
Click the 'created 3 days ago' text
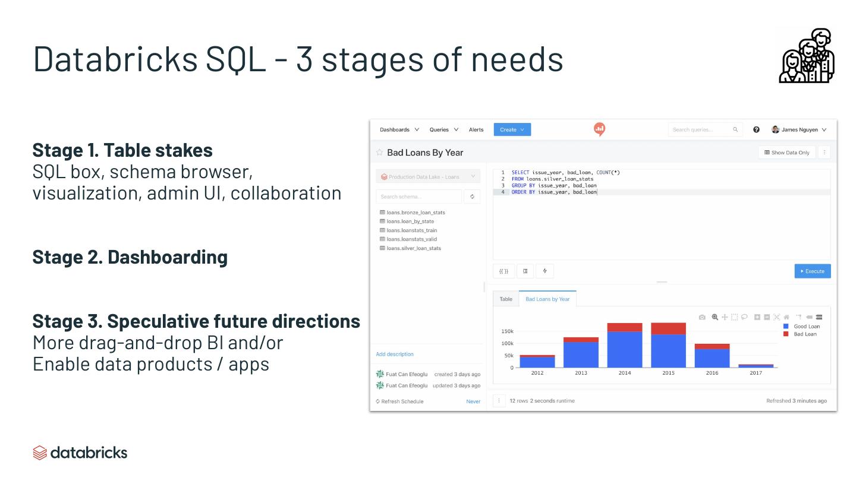(x=457, y=374)
